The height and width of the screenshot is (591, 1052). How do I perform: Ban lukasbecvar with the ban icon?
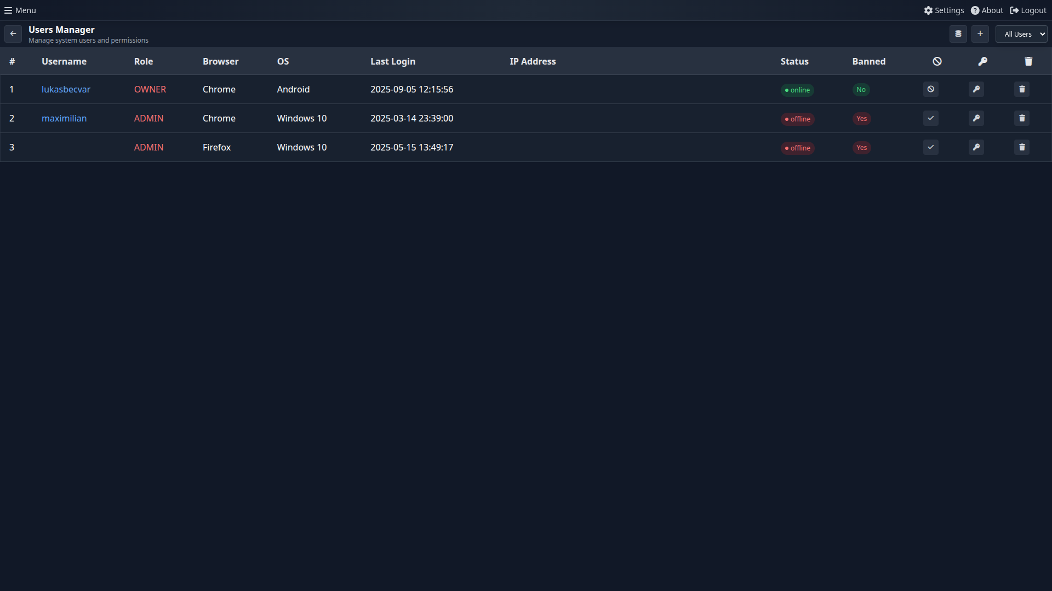coord(930,89)
